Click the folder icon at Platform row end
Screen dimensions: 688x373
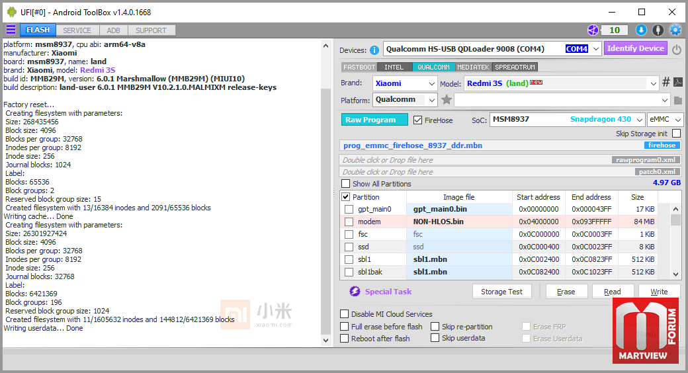(678, 101)
